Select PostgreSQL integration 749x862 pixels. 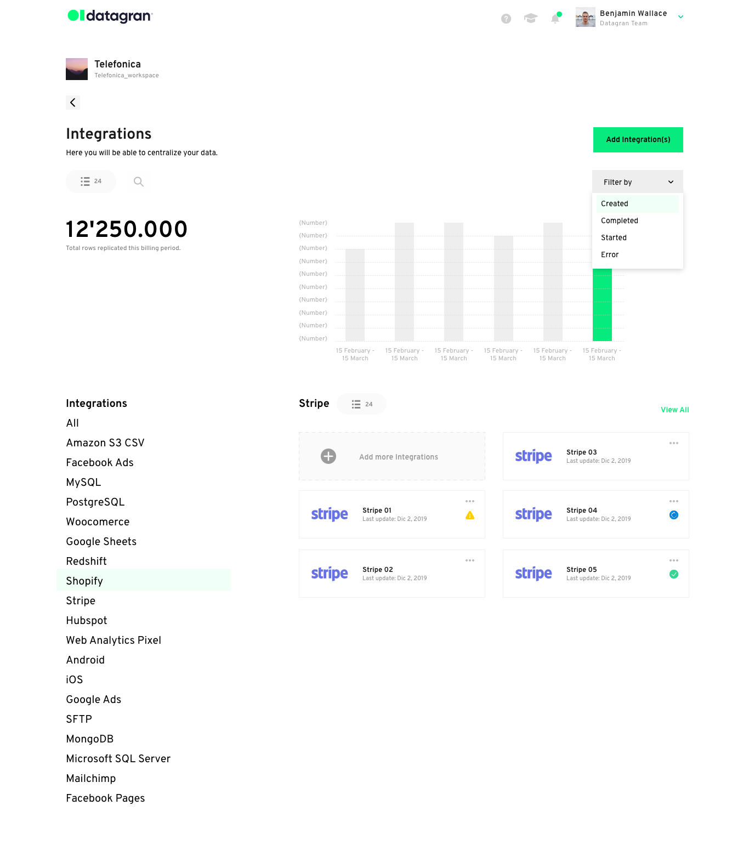(95, 502)
